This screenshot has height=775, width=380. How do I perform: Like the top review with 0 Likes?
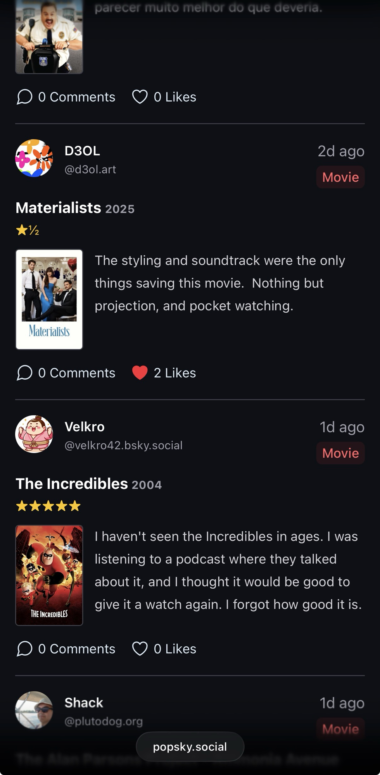coord(140,97)
